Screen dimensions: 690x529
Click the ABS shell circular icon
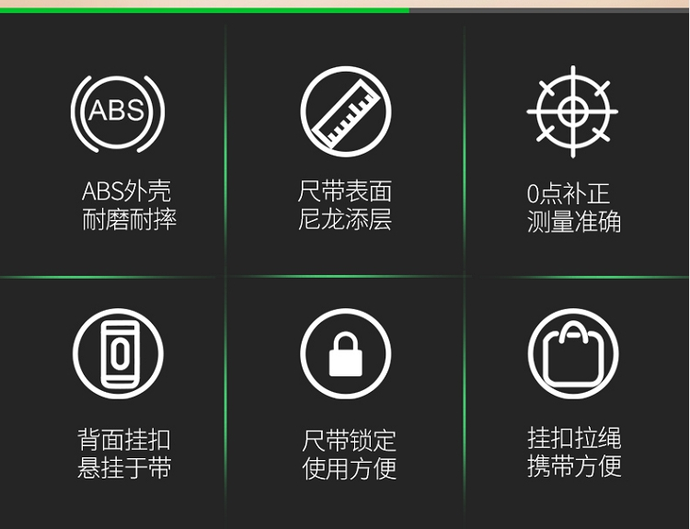click(118, 112)
